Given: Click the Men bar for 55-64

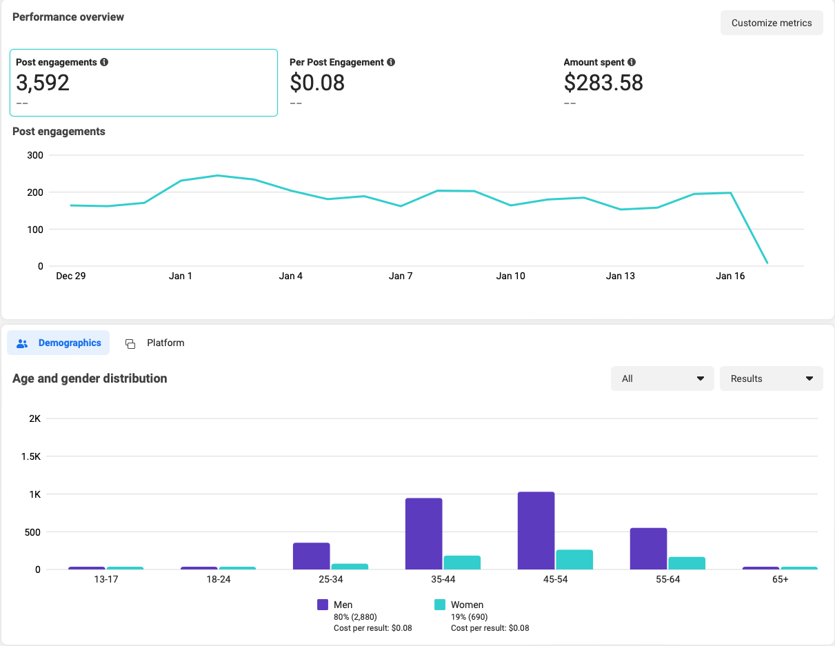Looking at the screenshot, I should pos(648,549).
